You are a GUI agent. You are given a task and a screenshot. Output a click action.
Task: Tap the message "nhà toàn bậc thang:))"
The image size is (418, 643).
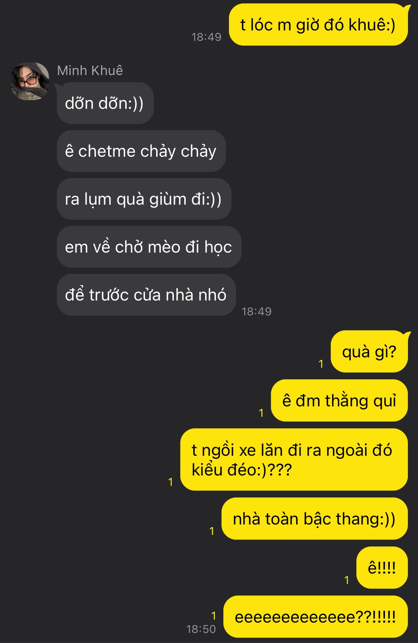pos(315,519)
